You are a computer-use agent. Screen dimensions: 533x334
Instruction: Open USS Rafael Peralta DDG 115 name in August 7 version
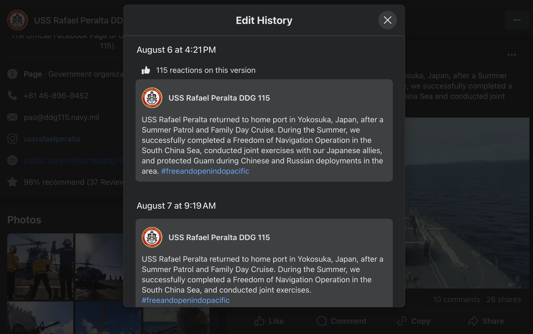tap(219, 237)
